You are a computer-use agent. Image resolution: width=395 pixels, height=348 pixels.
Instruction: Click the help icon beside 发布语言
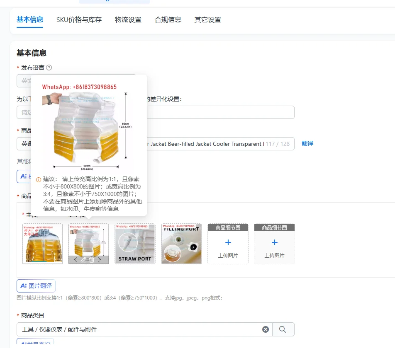point(49,68)
